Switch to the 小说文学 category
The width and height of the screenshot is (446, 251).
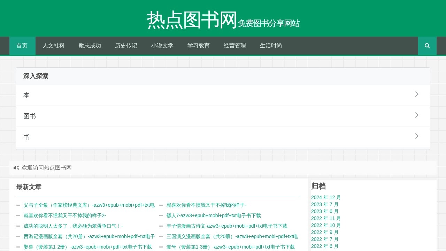(x=162, y=46)
